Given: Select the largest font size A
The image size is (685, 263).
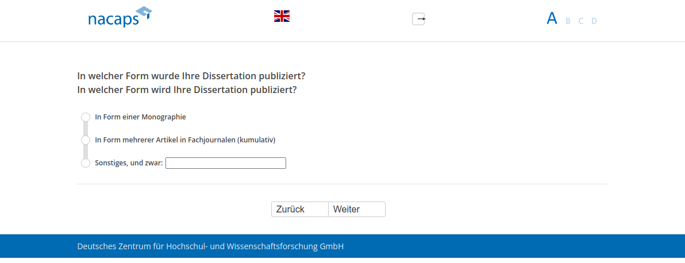Looking at the screenshot, I should [x=552, y=19].
